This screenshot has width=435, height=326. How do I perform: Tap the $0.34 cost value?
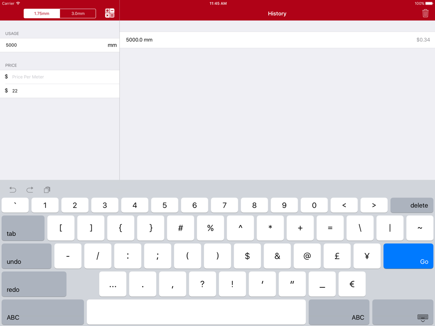point(423,40)
